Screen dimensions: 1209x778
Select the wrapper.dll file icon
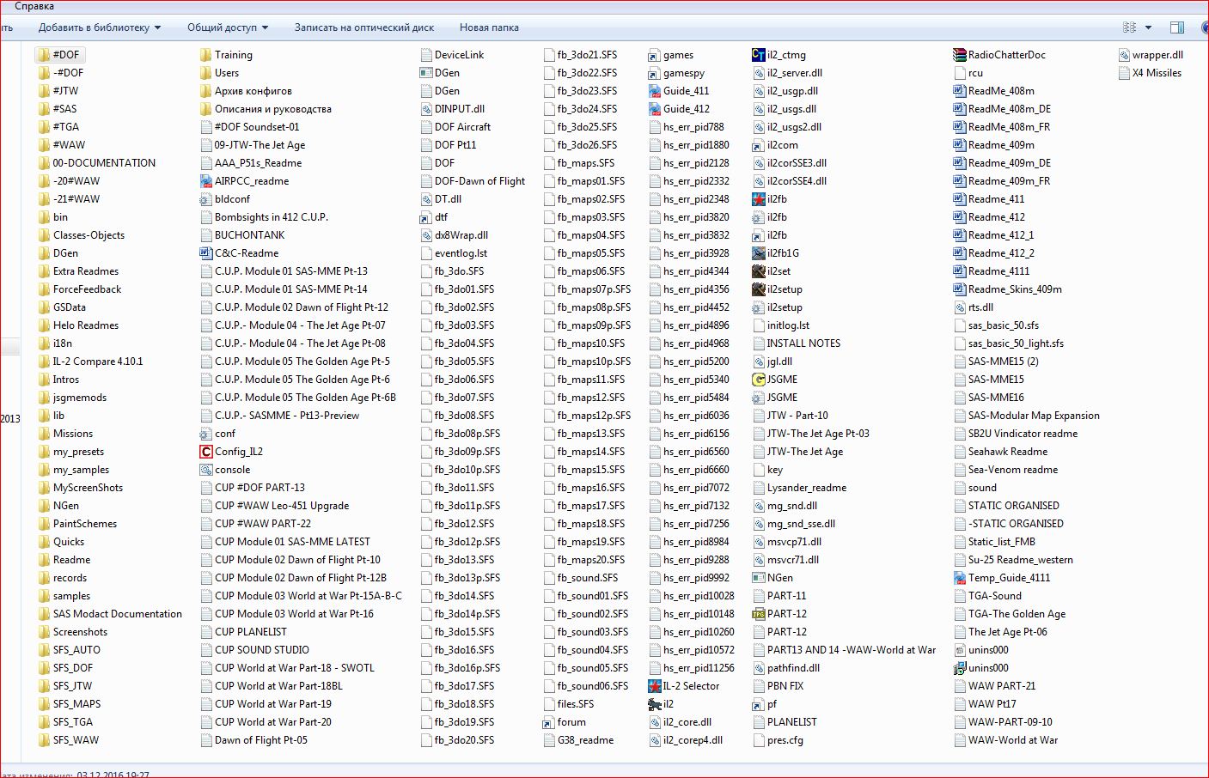pos(1124,55)
